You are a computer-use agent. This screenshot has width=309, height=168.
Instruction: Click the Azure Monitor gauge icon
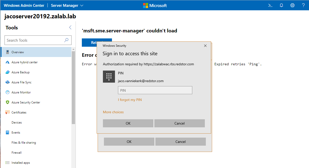click(x=7, y=92)
